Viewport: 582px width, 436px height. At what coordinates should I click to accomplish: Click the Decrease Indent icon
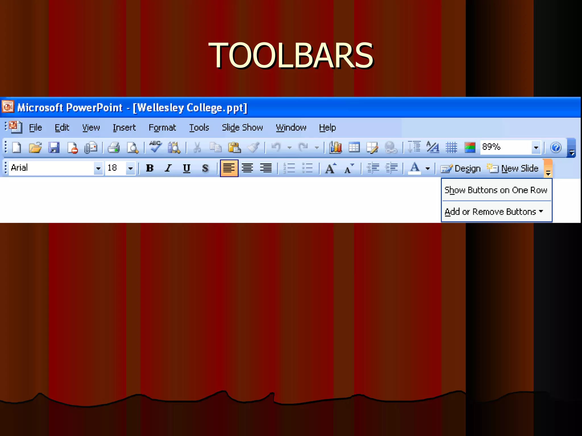[x=373, y=168]
